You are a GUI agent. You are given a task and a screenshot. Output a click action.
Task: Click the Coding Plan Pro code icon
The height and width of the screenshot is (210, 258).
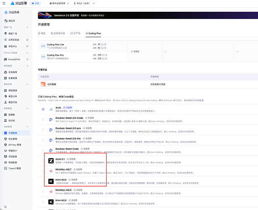coord(43,57)
